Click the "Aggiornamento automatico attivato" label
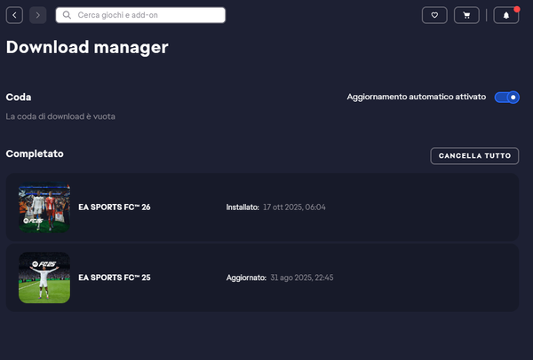The width and height of the screenshot is (533, 360). (x=416, y=97)
